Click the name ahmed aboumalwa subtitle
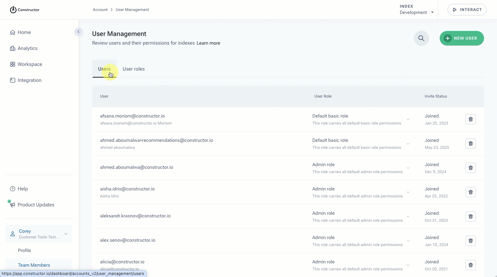497x277 pixels. [117, 147]
